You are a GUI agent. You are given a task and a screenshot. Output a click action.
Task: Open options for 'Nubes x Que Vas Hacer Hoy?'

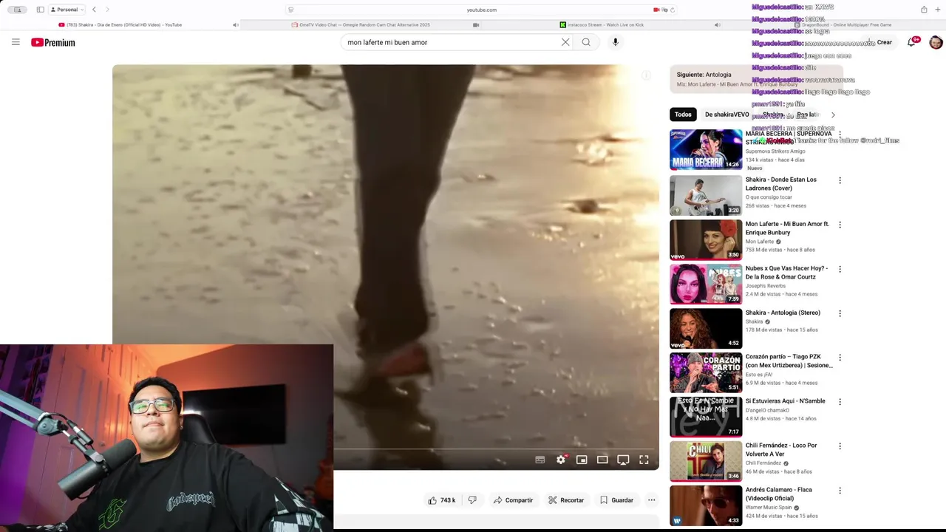click(x=840, y=269)
